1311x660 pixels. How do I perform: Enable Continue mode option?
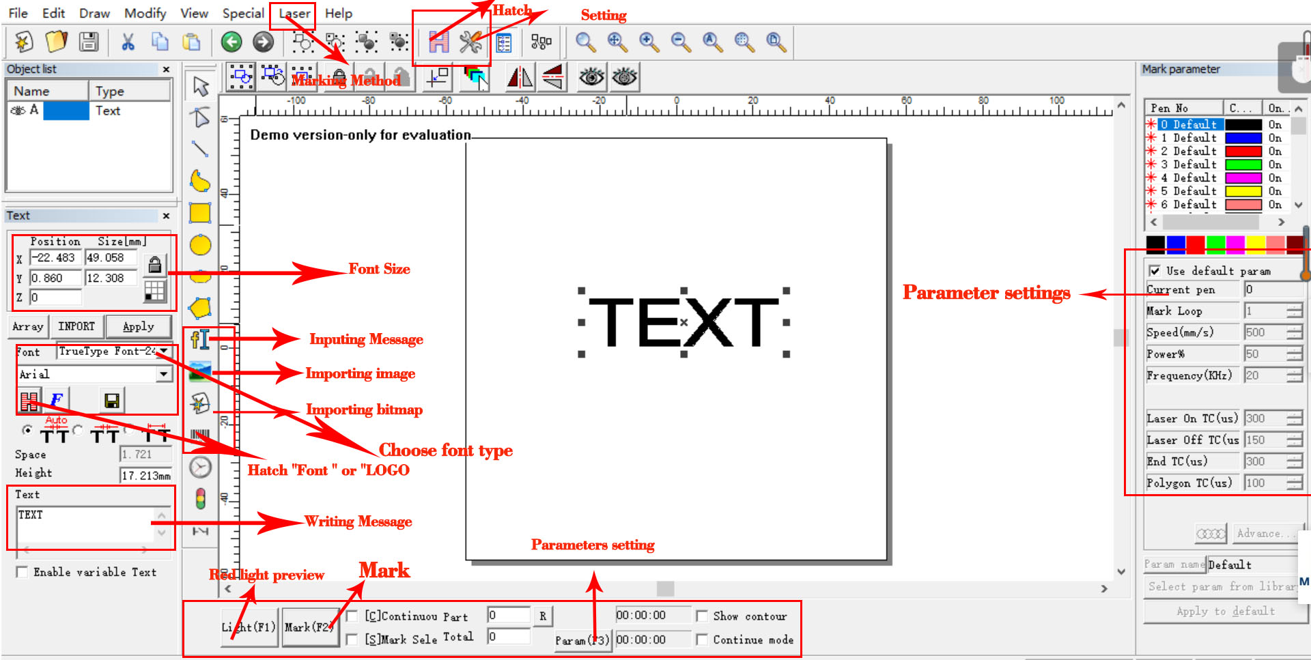[702, 640]
